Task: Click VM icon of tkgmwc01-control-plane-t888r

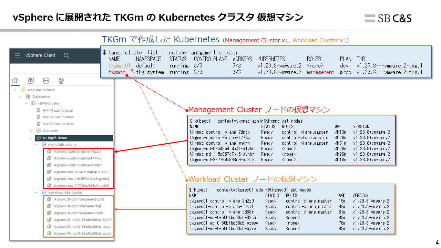Action: (x=49, y=213)
